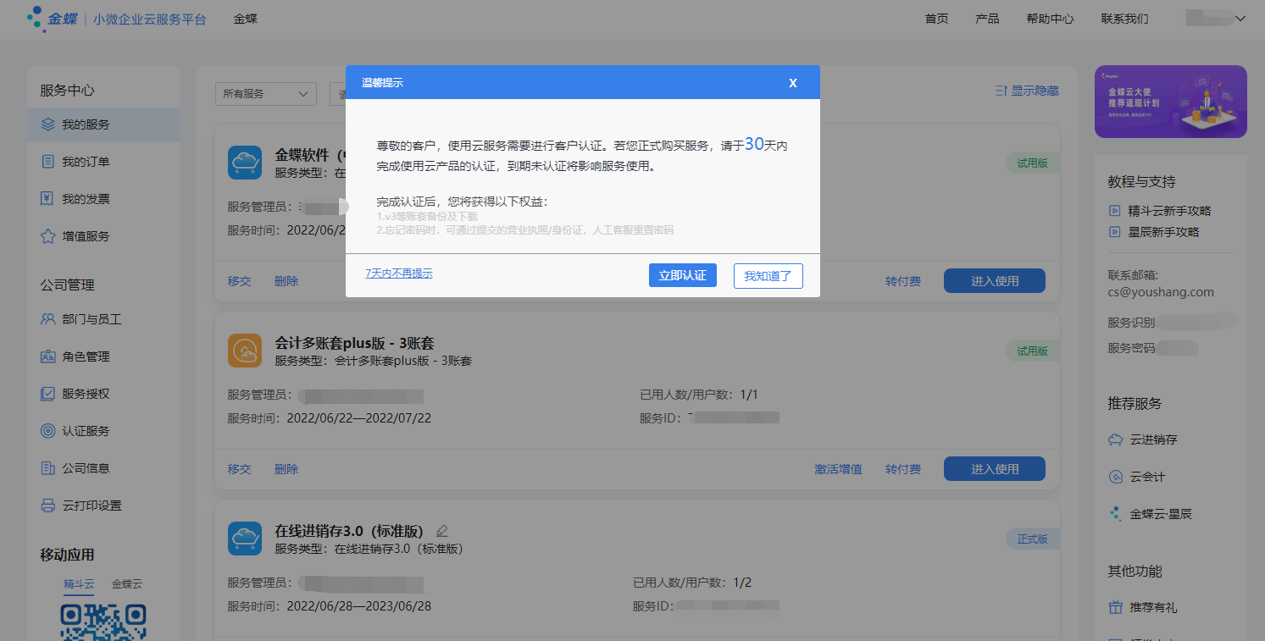Click the 角色管理 ID card icon
The image size is (1265, 641).
tap(48, 356)
